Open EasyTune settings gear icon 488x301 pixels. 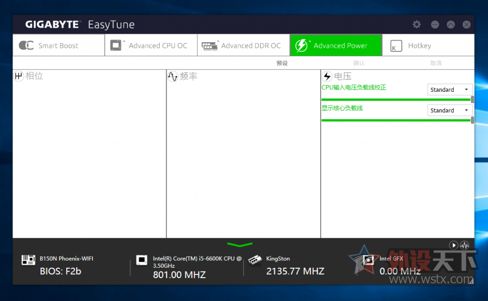417,24
